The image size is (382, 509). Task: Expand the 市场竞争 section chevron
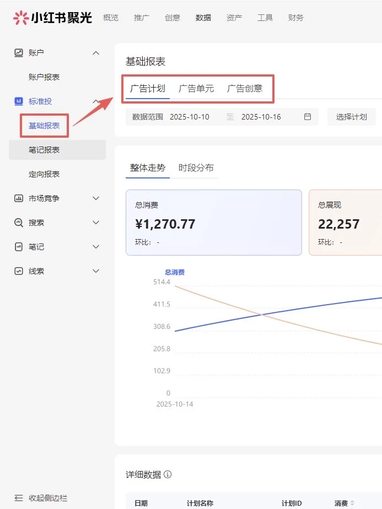96,198
